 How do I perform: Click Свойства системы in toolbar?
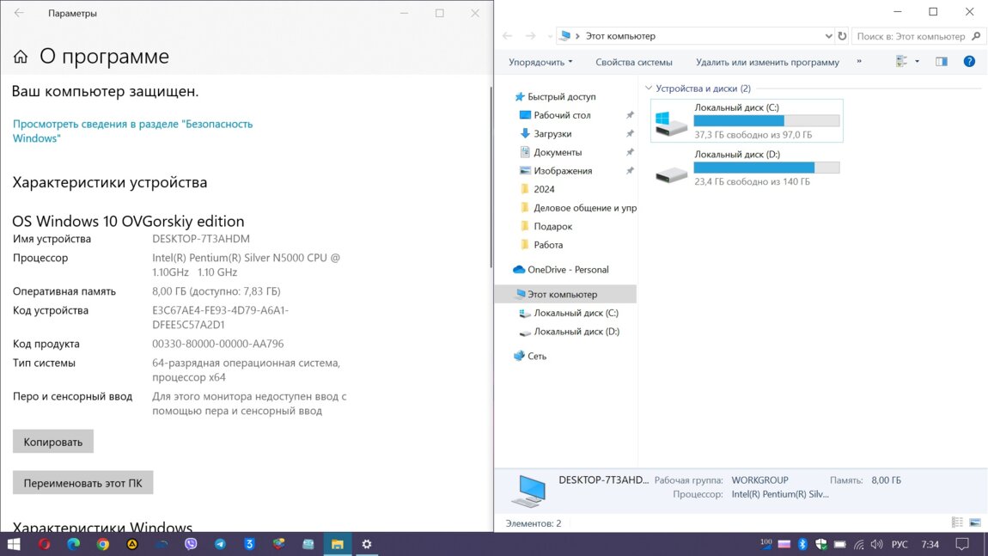(634, 62)
